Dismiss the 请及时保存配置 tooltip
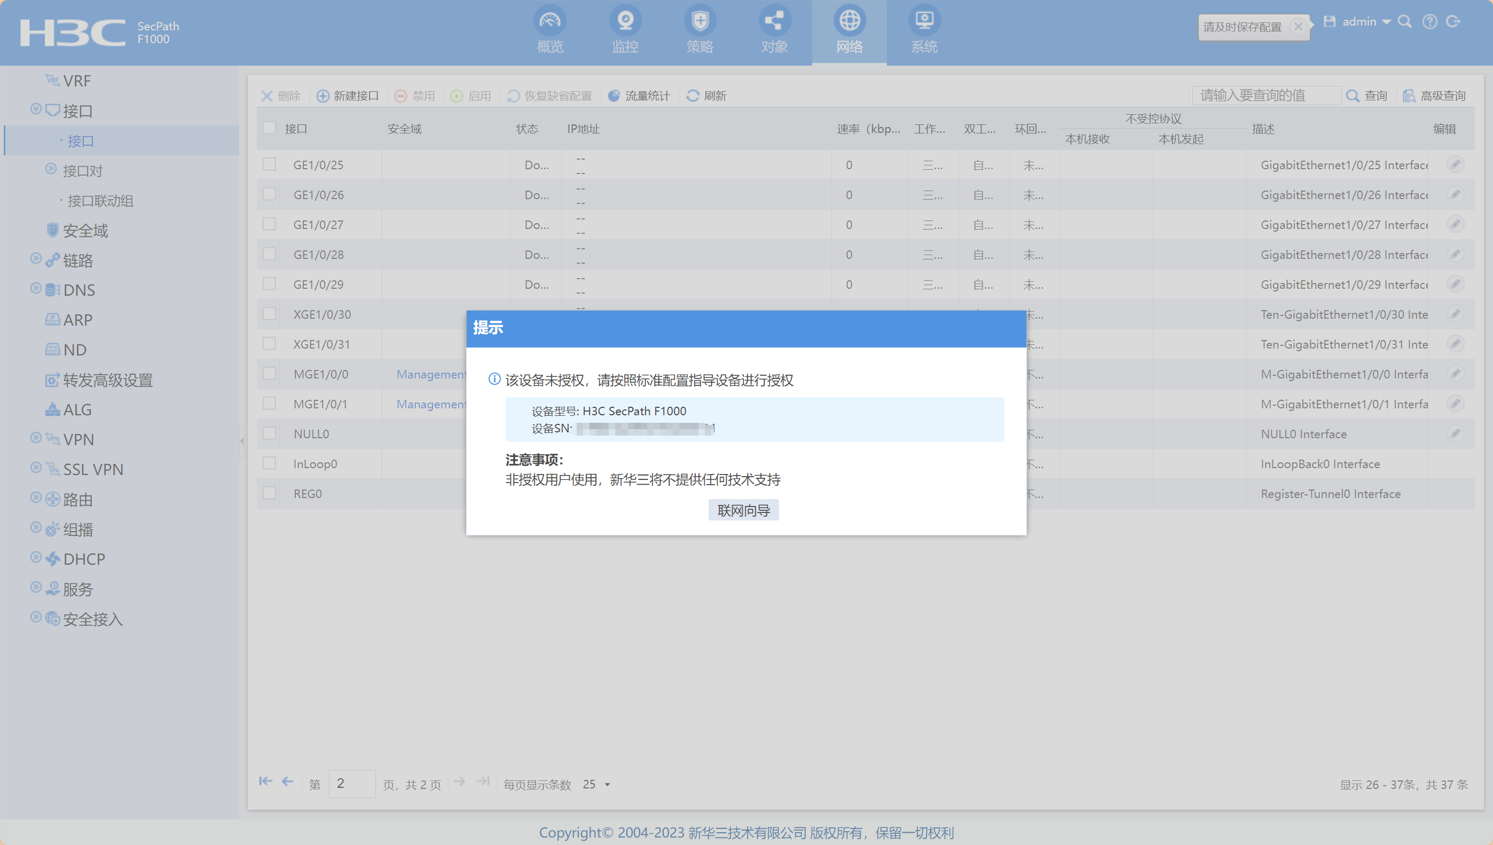Viewport: 1493px width, 845px height. click(x=1298, y=27)
